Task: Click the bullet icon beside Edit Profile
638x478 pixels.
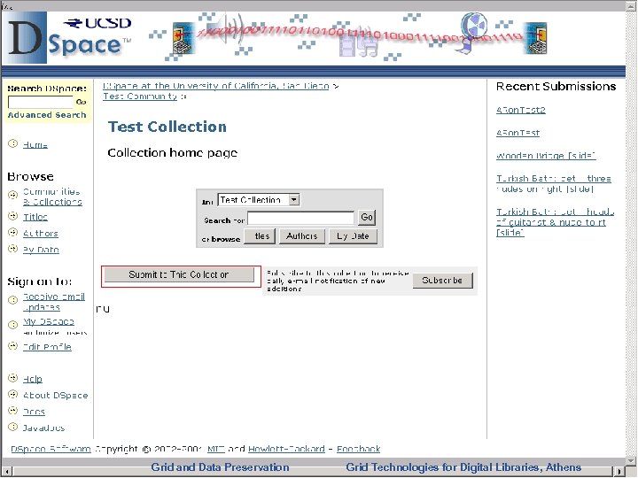Action: pos(13,346)
